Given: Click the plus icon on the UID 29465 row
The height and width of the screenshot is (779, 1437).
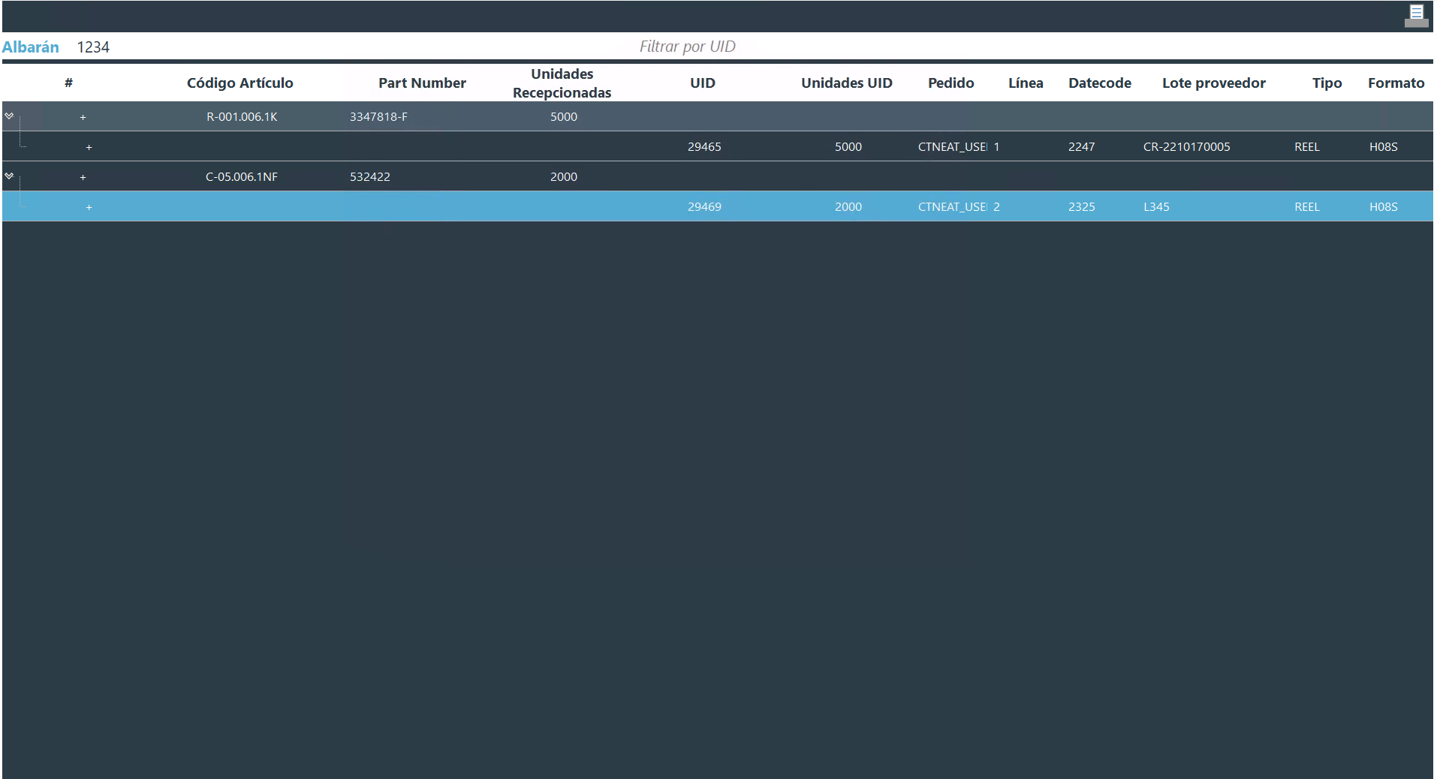Looking at the screenshot, I should pos(89,147).
